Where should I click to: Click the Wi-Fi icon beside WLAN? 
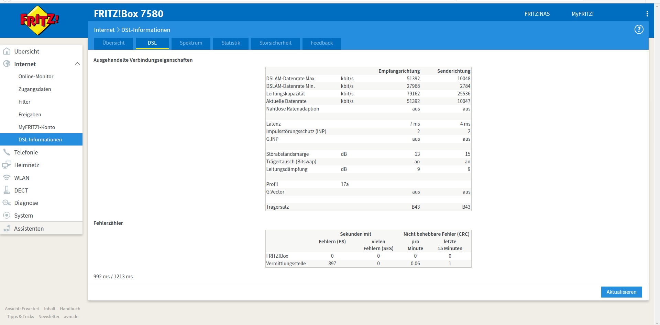tap(7, 177)
